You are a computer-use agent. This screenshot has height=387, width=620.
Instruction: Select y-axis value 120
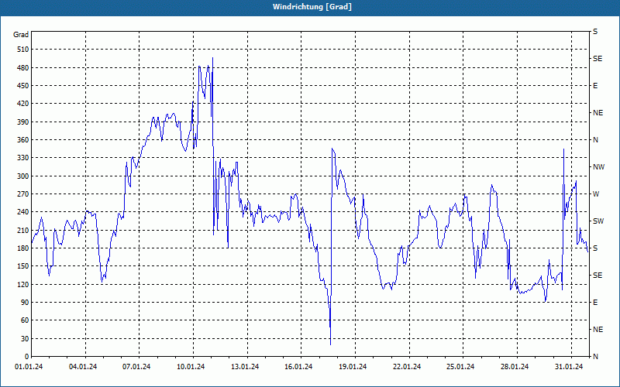pos(23,284)
